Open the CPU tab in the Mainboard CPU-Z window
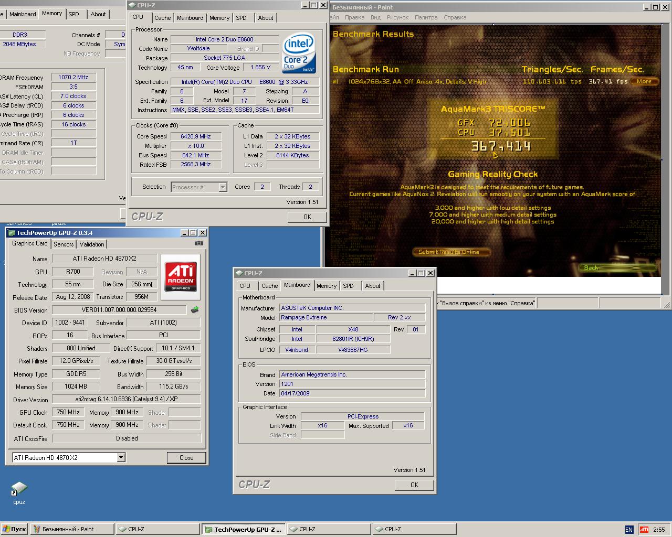 click(245, 286)
